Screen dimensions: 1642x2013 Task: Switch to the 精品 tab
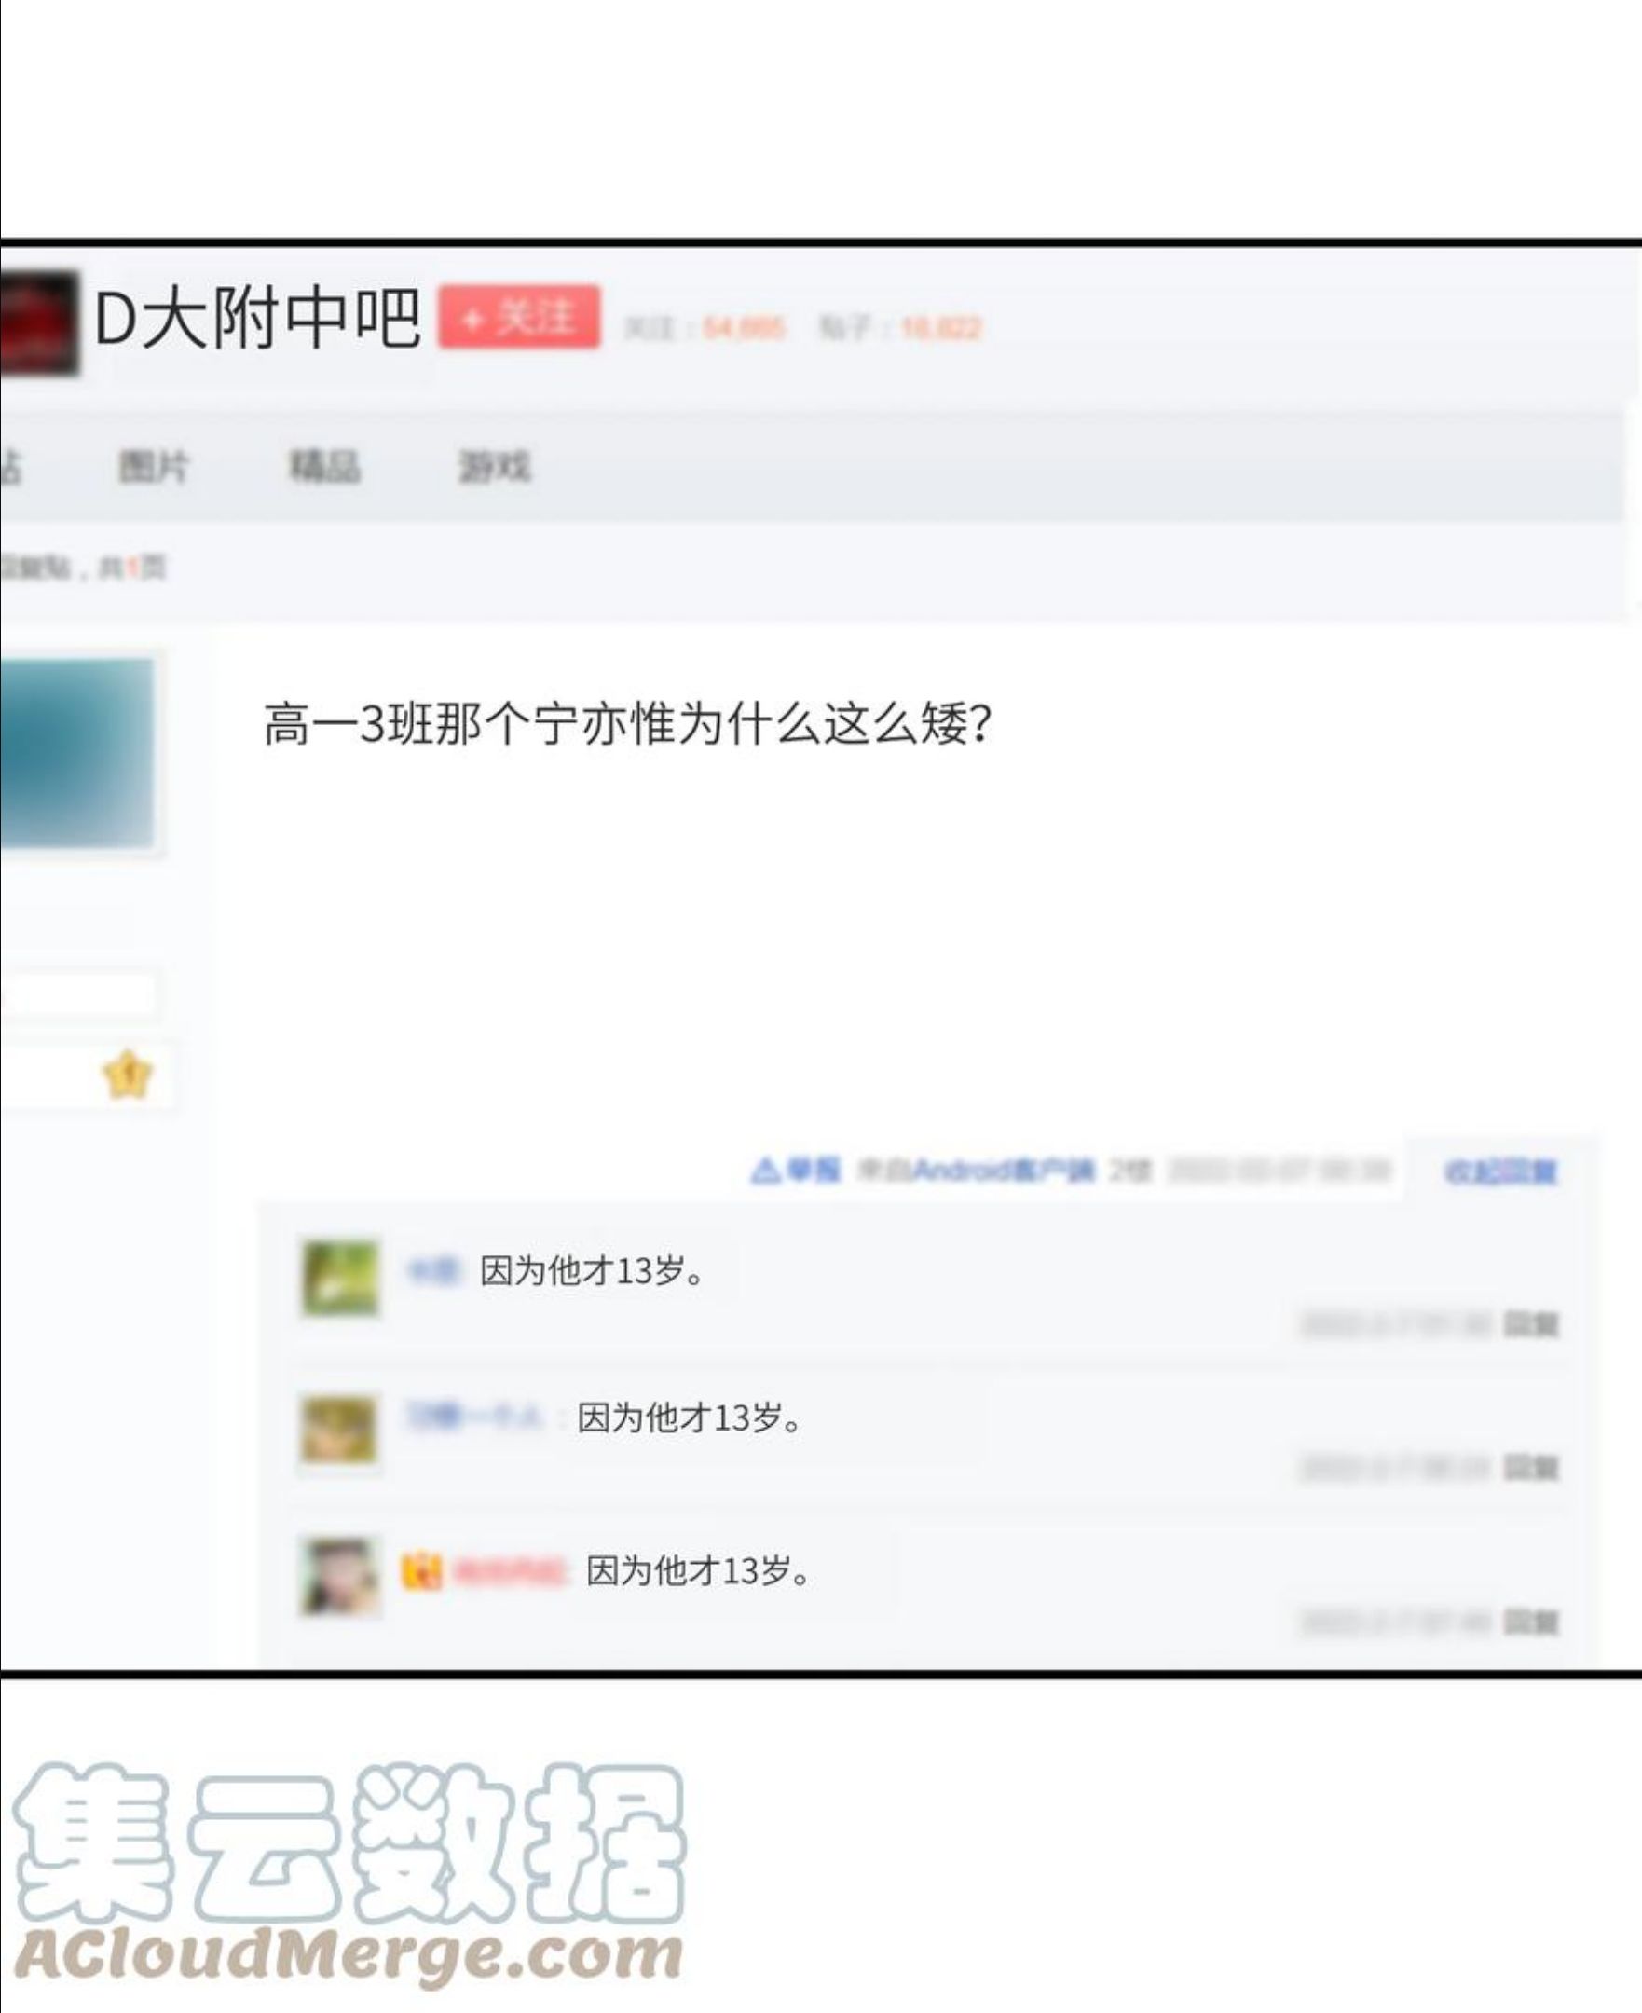325,466
